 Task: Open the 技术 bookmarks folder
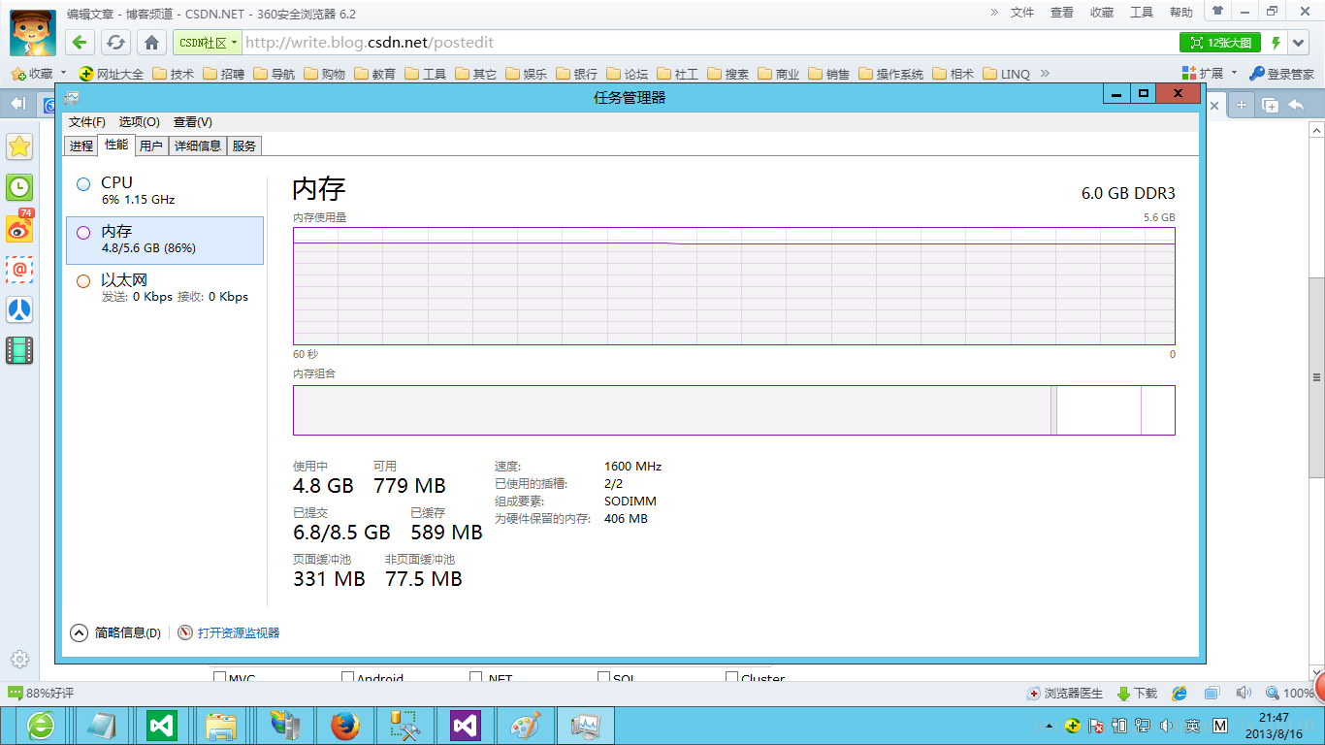pyautogui.click(x=174, y=74)
